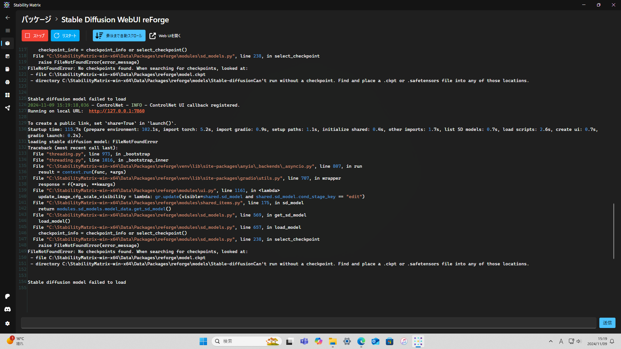
Task: Open the Model Browser sidebar icon
Action: coord(7,82)
